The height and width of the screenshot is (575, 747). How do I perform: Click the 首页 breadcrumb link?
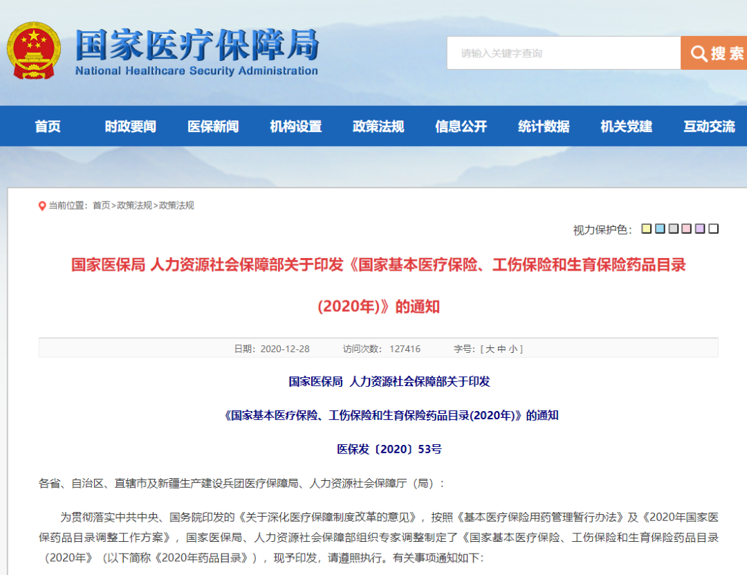tap(101, 206)
